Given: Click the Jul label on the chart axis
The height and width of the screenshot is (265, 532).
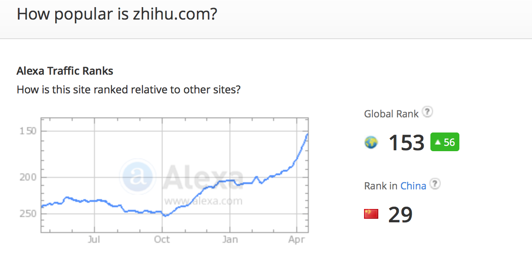Looking at the screenshot, I should click(x=94, y=240).
